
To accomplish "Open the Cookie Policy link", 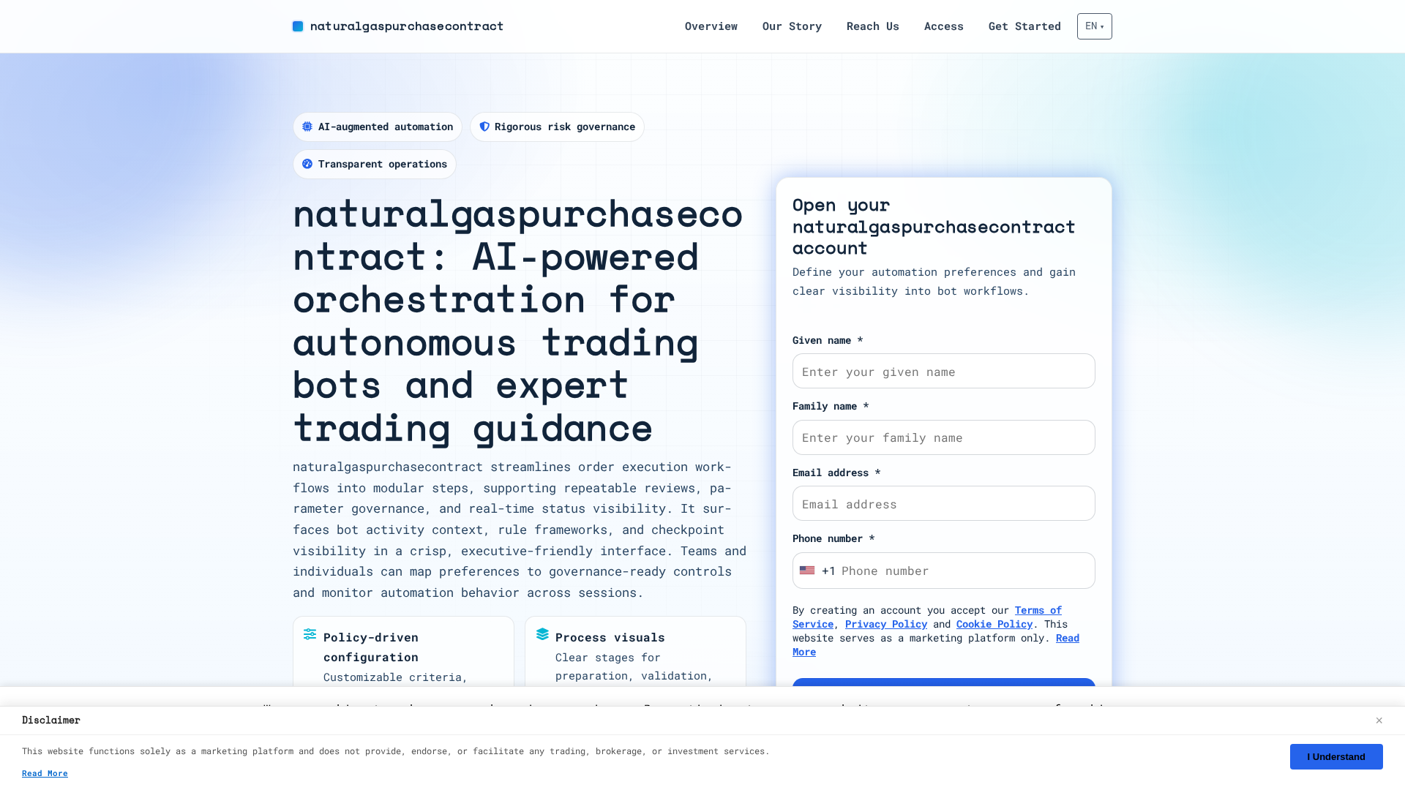I will click(994, 624).
